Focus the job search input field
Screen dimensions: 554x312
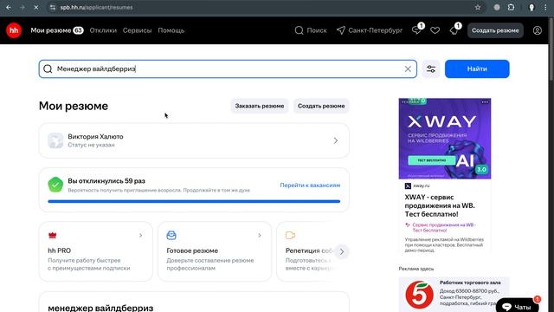click(228, 69)
